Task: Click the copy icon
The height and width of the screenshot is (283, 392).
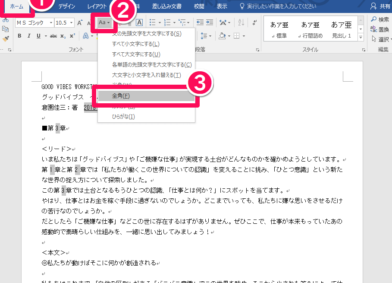Action: pyautogui.click(x=5, y=29)
